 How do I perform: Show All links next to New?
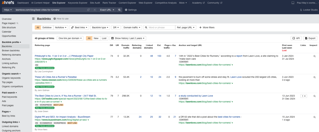89,38
